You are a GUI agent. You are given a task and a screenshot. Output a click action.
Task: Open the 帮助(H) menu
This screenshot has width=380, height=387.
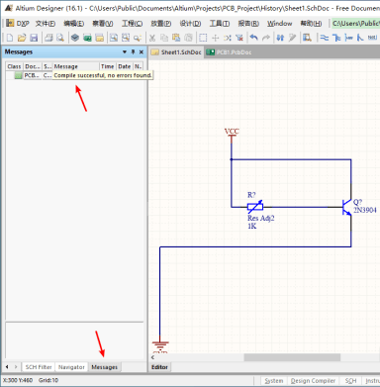click(x=311, y=23)
